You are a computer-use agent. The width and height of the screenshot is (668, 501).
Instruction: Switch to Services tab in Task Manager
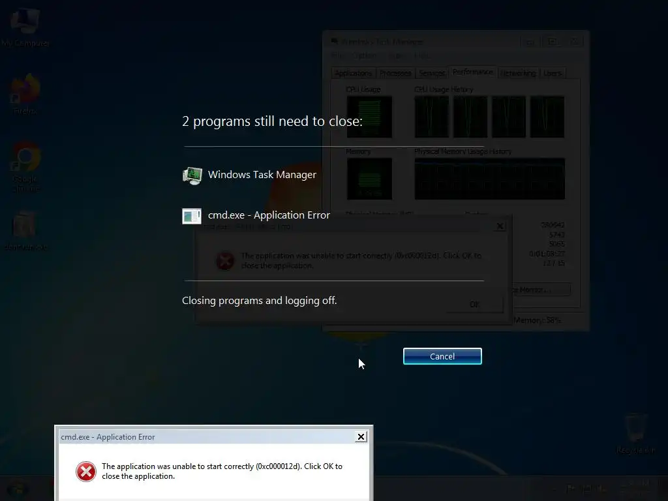(432, 73)
